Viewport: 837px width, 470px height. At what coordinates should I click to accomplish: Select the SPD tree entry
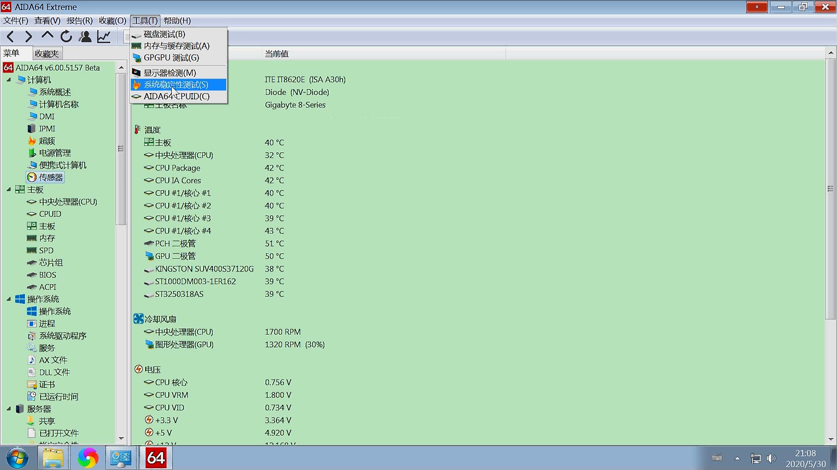(x=46, y=251)
